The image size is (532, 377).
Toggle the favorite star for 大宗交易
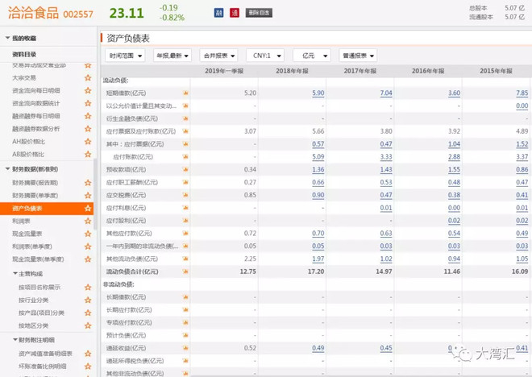[x=88, y=77]
